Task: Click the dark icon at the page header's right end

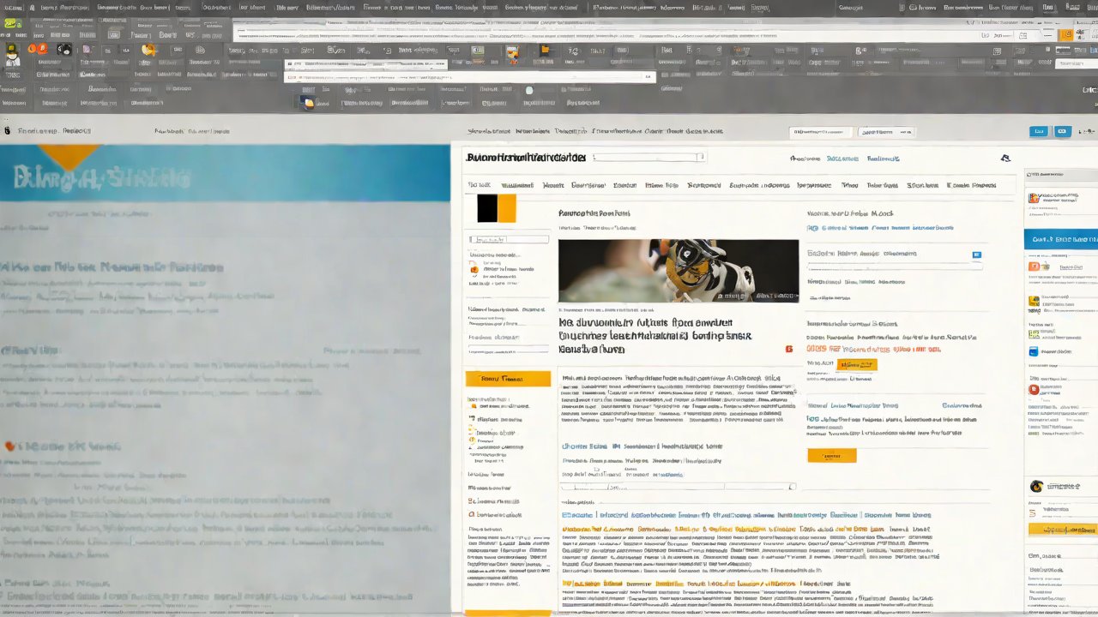Action: click(x=1005, y=159)
